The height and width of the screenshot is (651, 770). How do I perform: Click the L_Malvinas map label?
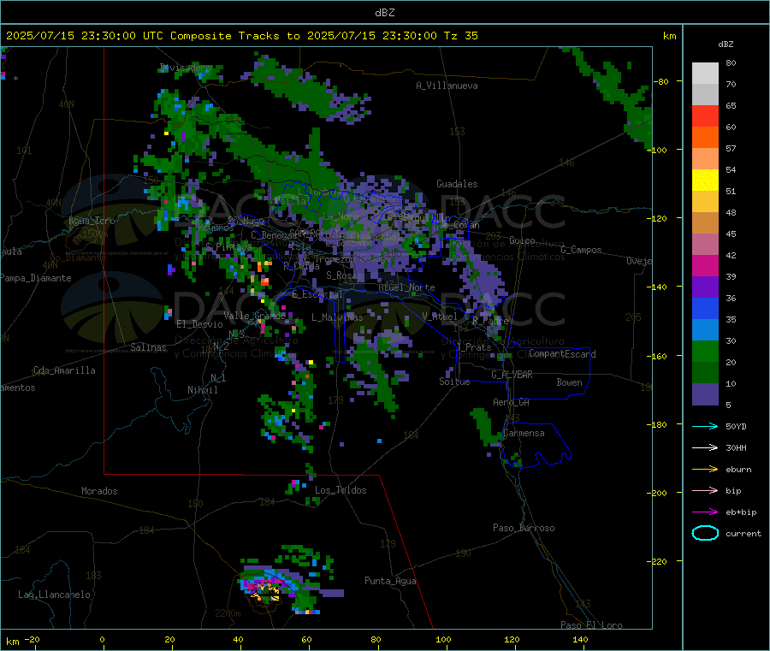[x=337, y=317]
